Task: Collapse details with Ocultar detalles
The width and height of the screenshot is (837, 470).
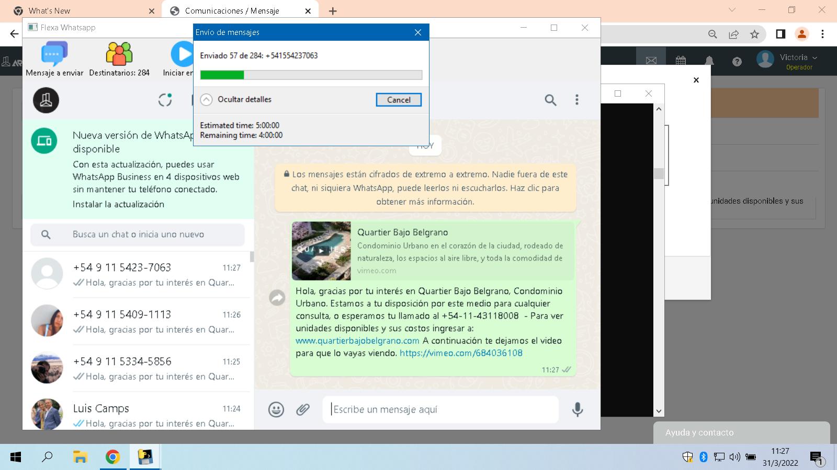Action: pos(236,99)
